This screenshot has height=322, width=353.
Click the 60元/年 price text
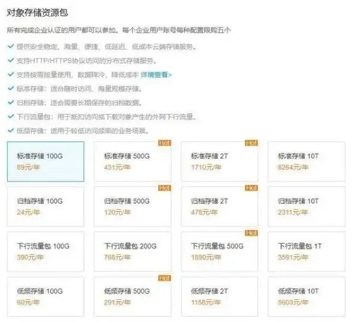(28, 302)
